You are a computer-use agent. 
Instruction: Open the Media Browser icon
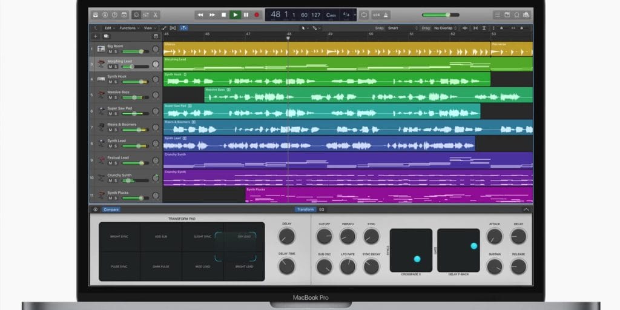click(526, 15)
